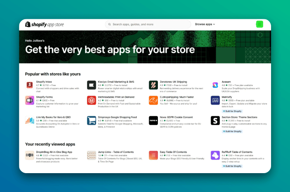Click Built for Shopify badge under Section Store

[232, 131]
